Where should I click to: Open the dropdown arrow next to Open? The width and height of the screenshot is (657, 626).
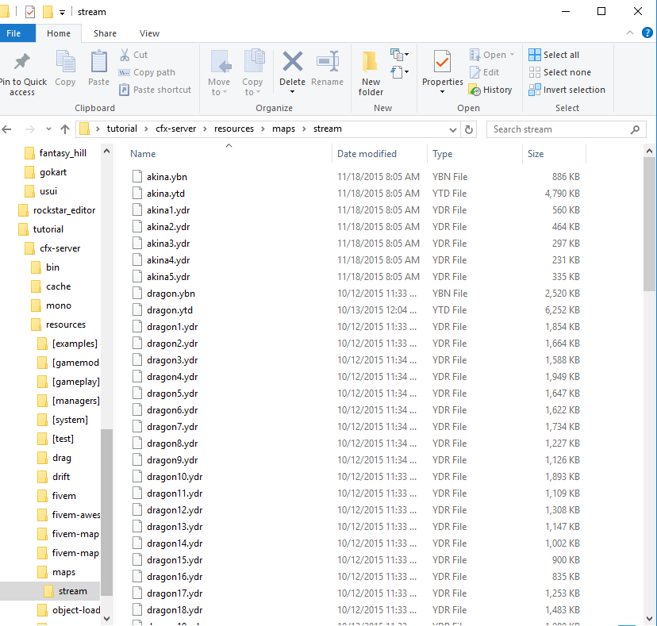click(512, 55)
